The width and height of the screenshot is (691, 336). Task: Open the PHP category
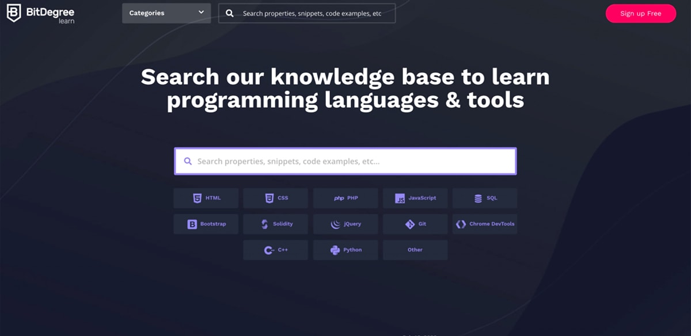point(345,198)
